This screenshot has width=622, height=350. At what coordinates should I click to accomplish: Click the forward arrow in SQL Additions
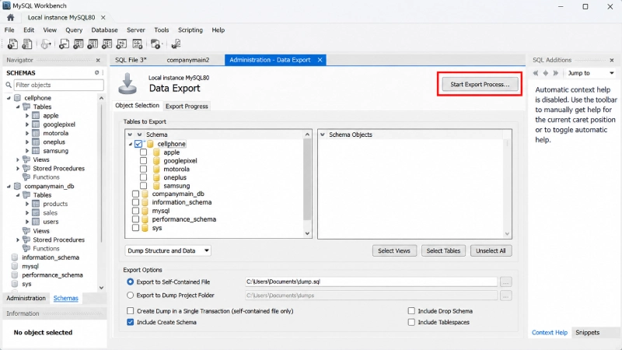coord(556,73)
